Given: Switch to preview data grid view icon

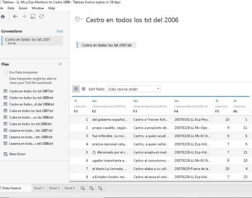Looking at the screenshot, I should point(76,89).
